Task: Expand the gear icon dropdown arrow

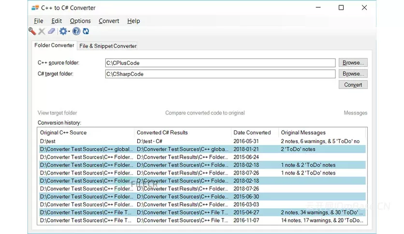Action: click(69, 31)
